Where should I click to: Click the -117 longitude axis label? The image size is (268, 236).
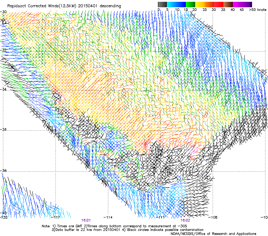pyautogui.click(x=56, y=217)
